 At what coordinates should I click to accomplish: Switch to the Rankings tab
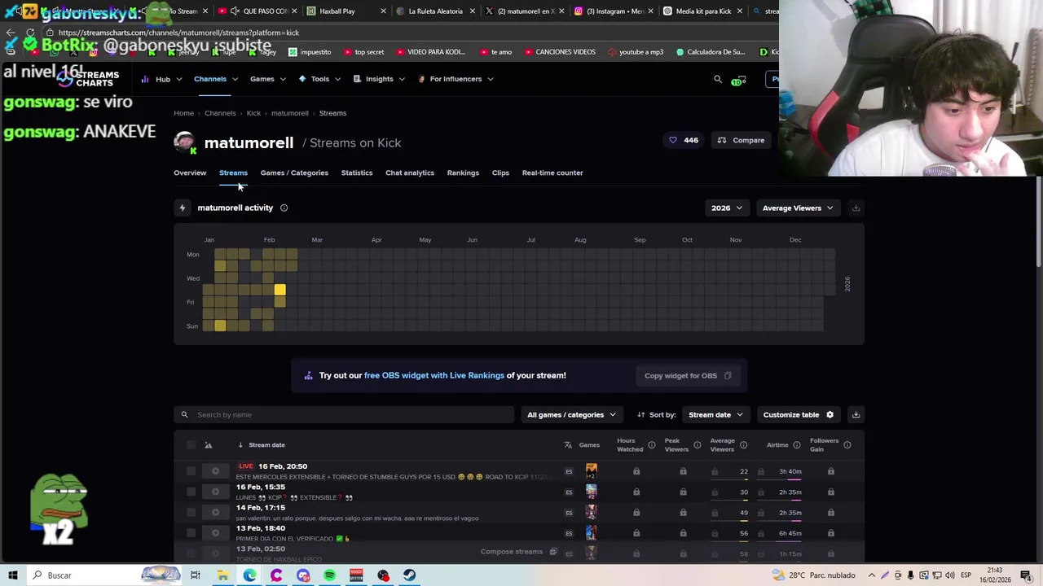[463, 173]
